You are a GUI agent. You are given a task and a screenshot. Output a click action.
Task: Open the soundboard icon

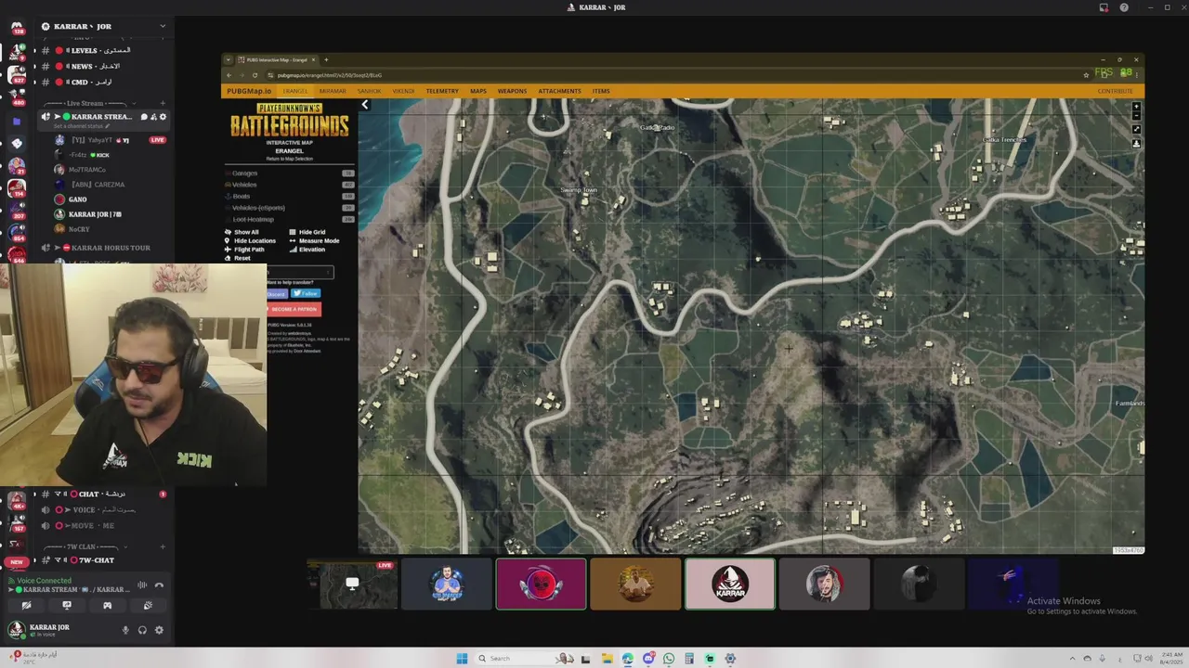click(148, 605)
